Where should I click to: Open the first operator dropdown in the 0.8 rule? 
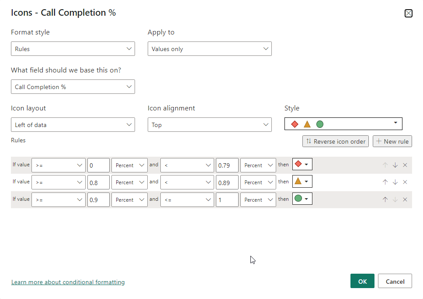point(59,182)
